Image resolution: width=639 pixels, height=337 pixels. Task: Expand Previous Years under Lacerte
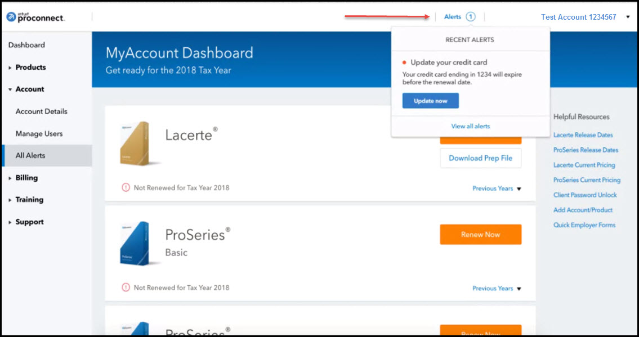point(497,188)
